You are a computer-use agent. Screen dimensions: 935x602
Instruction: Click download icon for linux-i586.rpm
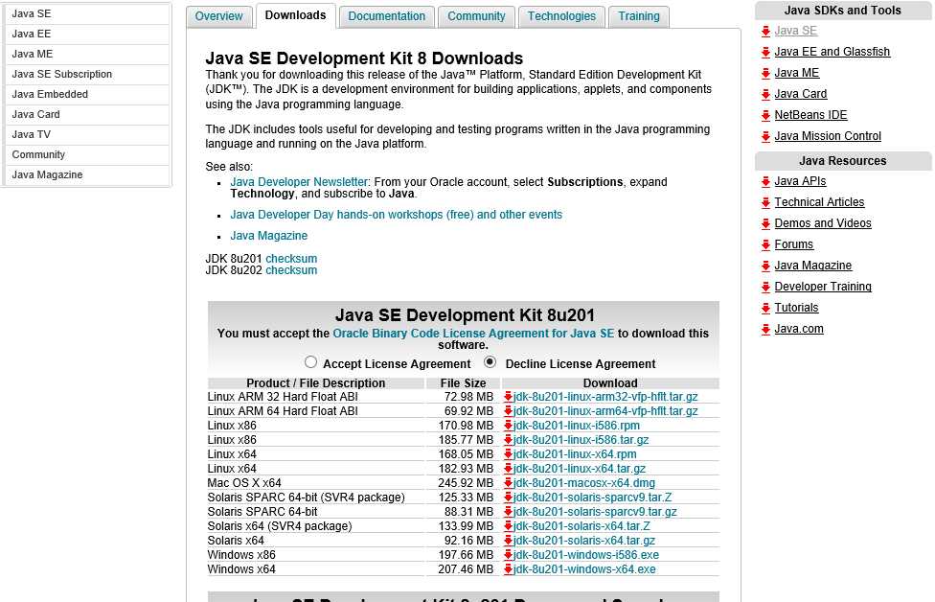click(508, 425)
